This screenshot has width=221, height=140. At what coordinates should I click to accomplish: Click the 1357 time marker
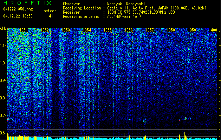point(150,30)
